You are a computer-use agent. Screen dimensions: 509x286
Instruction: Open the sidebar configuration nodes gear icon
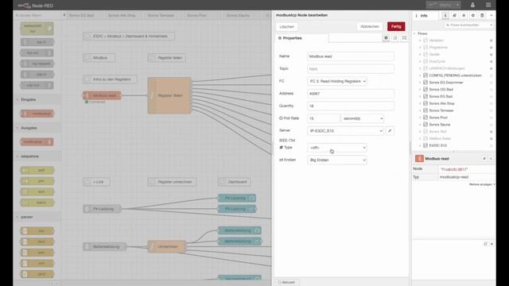(x=473, y=16)
